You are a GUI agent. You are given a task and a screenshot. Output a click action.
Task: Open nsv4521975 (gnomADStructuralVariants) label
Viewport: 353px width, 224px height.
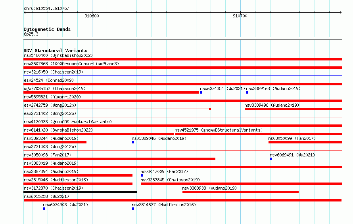[219, 130]
